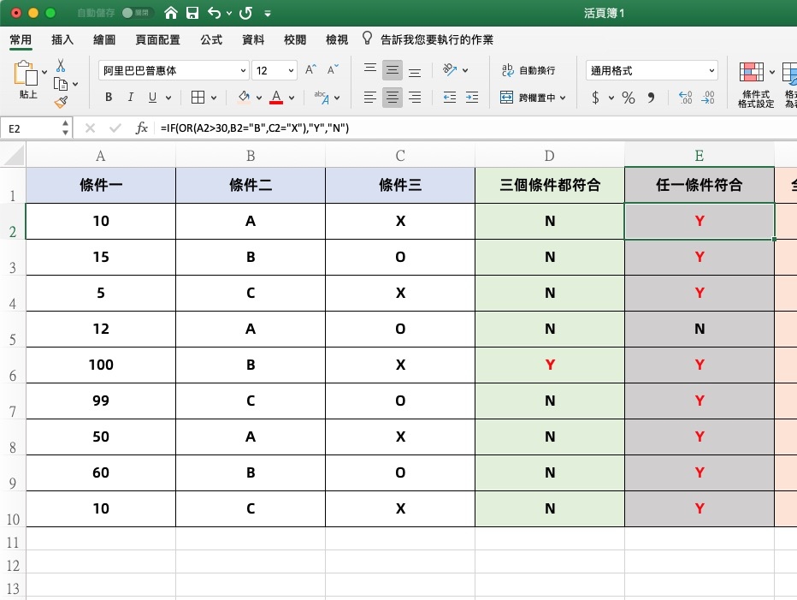Open the font name dropdown
Image resolution: width=797 pixels, height=600 pixels.
coord(243,71)
